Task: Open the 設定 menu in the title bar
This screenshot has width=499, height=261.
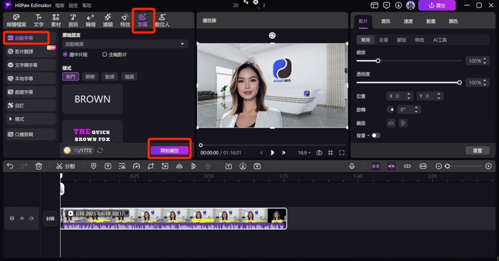Action: 75,5
